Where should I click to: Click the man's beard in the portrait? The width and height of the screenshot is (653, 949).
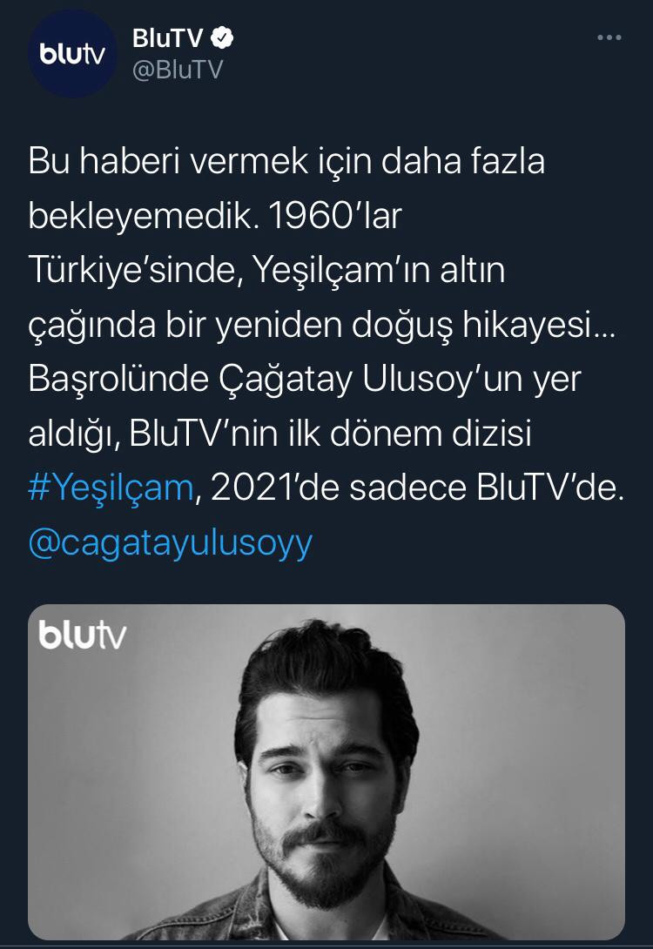326,859
